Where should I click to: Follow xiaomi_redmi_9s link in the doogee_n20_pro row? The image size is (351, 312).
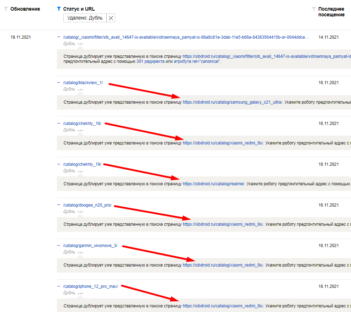pos(223,224)
